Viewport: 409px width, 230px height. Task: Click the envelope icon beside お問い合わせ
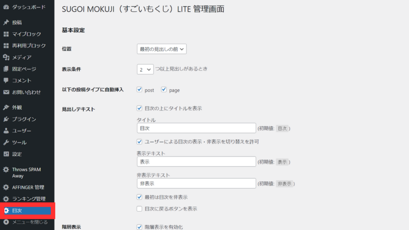click(x=6, y=92)
